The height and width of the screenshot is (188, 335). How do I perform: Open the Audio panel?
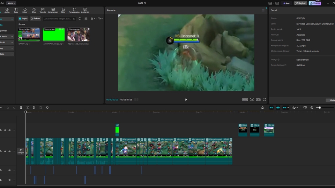click(x=7, y=10)
